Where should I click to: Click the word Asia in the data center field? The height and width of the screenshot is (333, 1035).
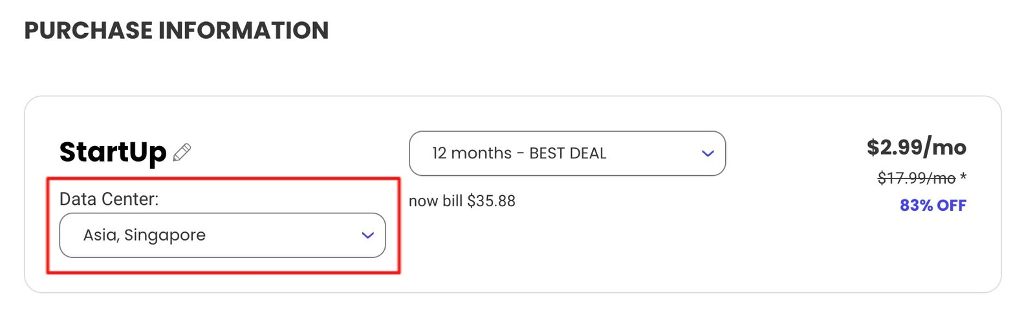(x=101, y=235)
